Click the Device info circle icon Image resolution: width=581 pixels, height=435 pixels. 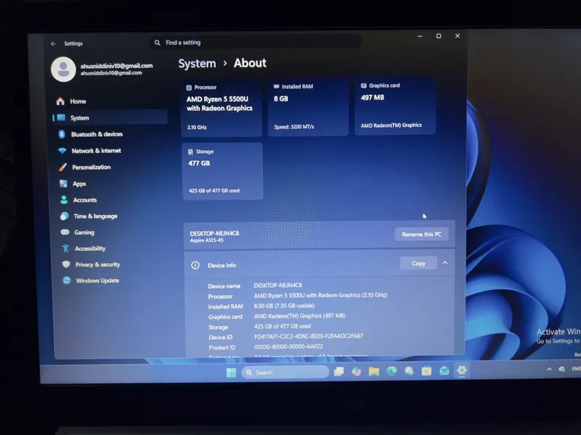click(x=195, y=265)
